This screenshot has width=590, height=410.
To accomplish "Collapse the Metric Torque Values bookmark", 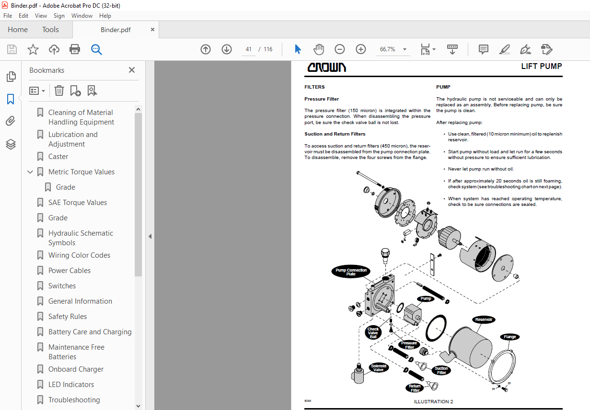I will pos(30,171).
